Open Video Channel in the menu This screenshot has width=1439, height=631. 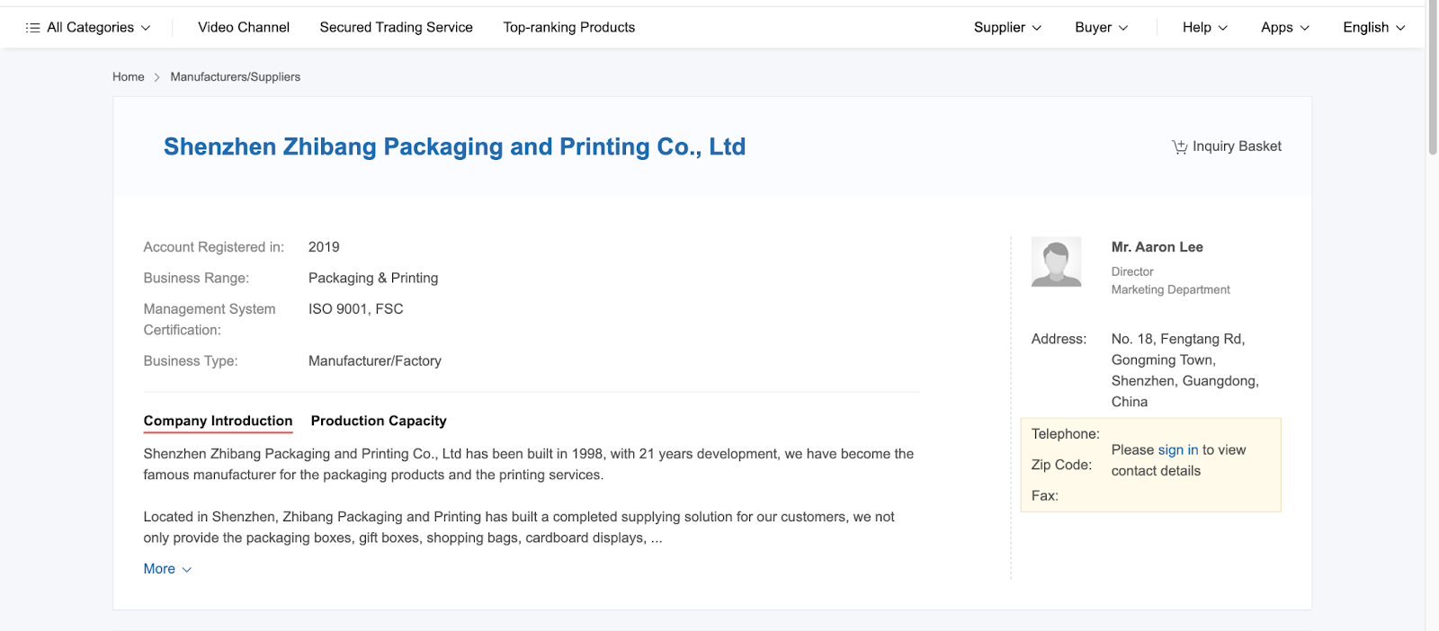[x=244, y=28]
